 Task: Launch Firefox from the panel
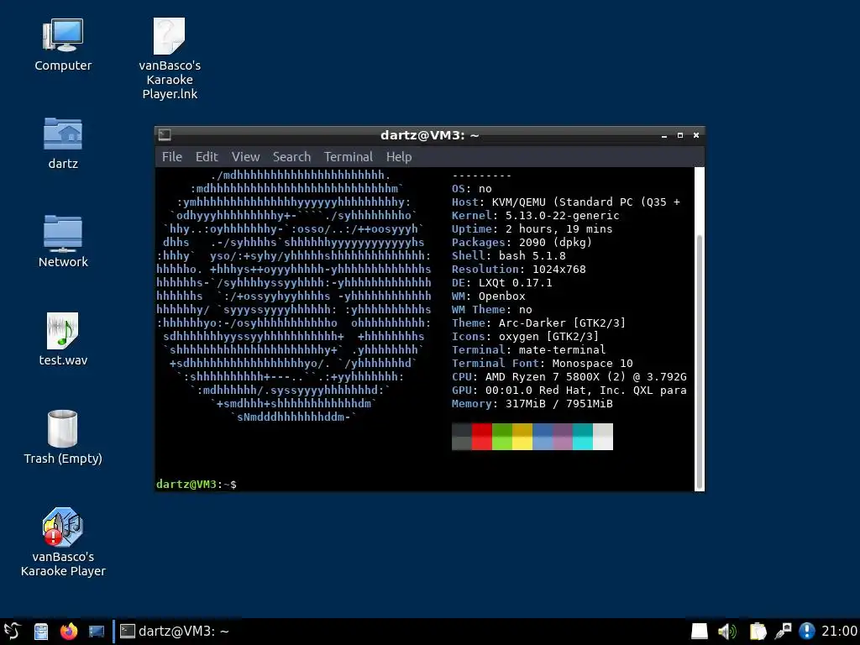pyautogui.click(x=69, y=632)
